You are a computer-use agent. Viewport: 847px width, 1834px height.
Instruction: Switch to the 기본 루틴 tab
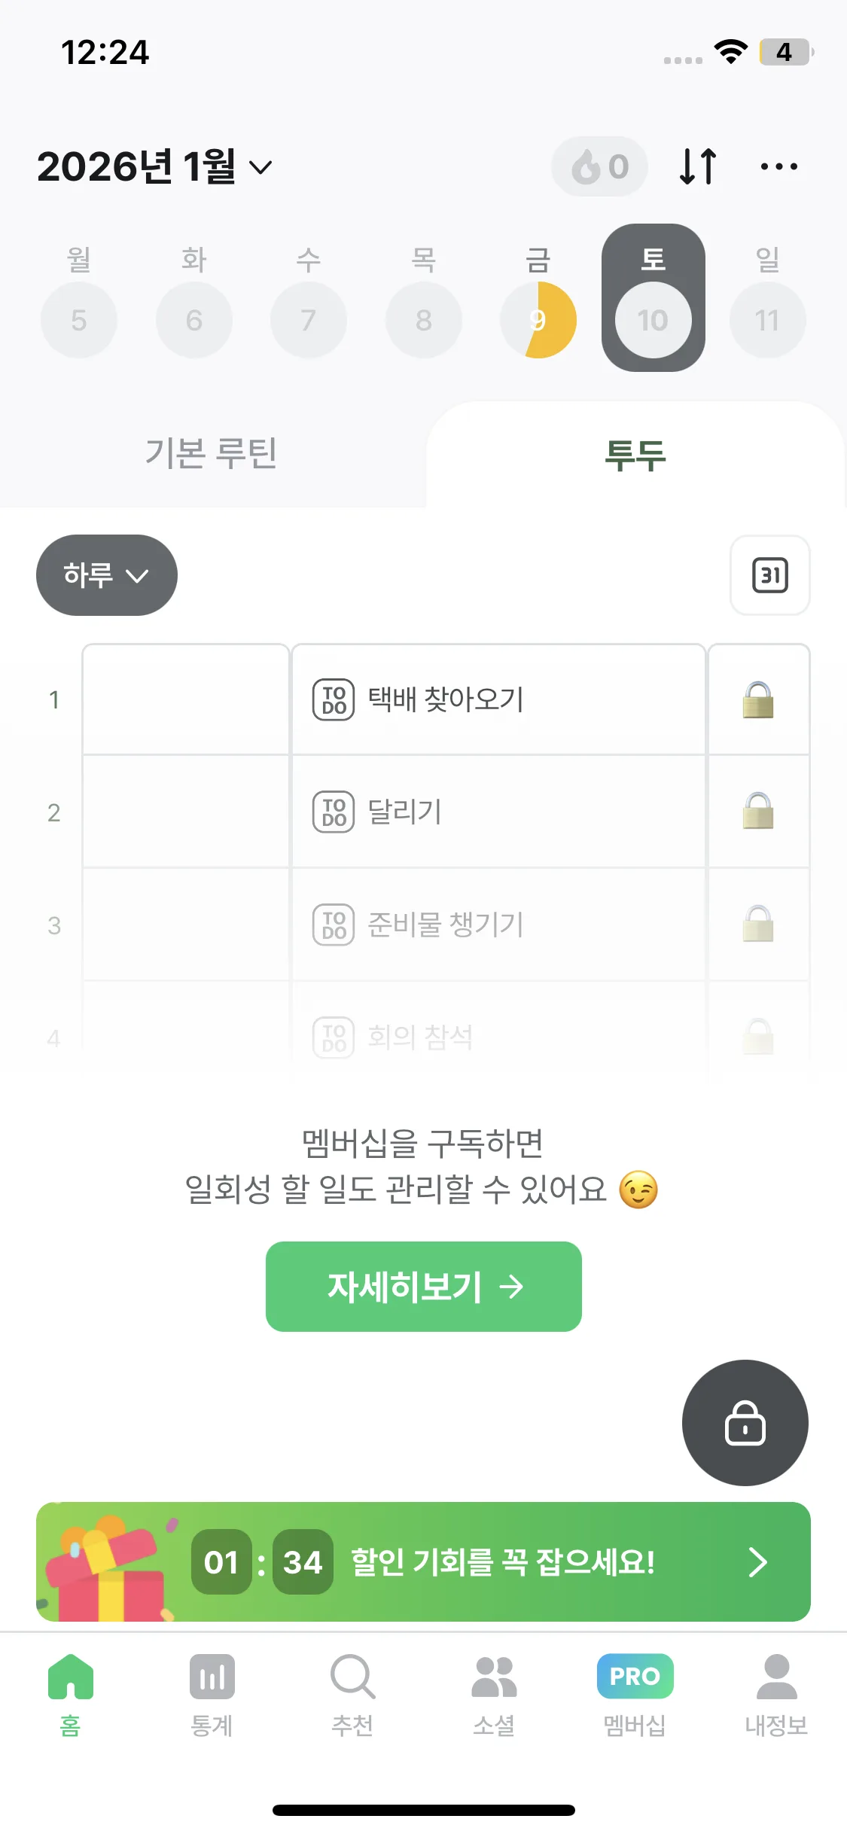[211, 453]
